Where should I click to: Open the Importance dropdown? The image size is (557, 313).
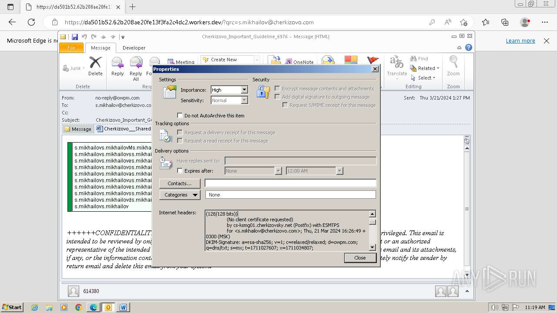coord(244,90)
